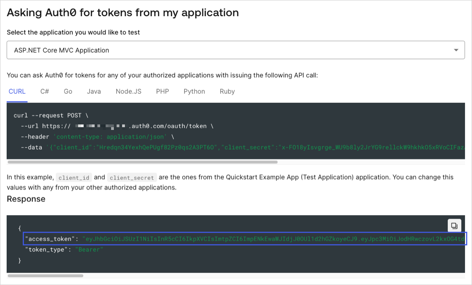Open the application selection dropdown arrow
Screen dimensions: 472x285
click(456, 50)
